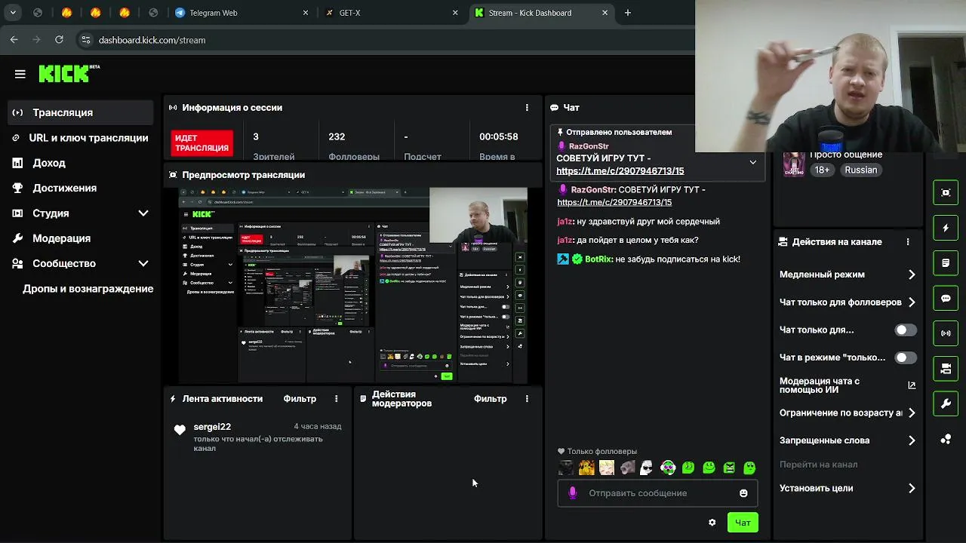Screen dimensions: 966x543
Task: Open channel actions three-dot menu
Action: (x=908, y=242)
